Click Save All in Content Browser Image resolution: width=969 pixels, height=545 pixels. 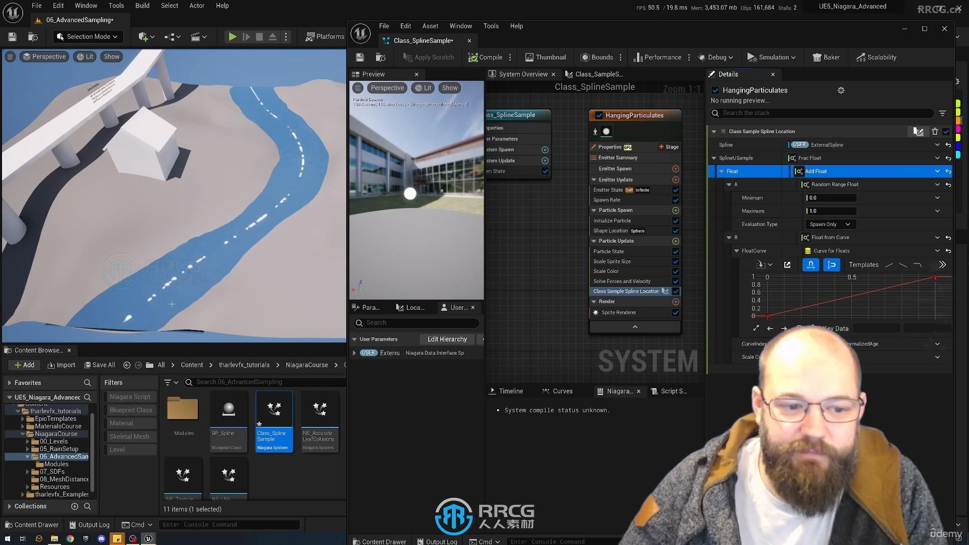99,365
